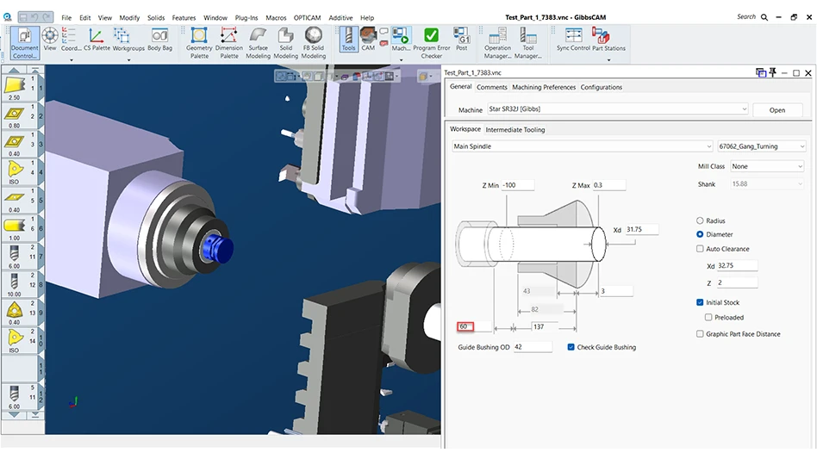Click the Post processor icon
This screenshot has height=459, width=817.
[462, 40]
